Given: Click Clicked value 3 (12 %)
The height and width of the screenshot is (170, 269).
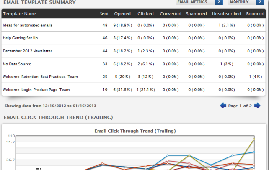Looking at the screenshot, I should coord(146,77).
